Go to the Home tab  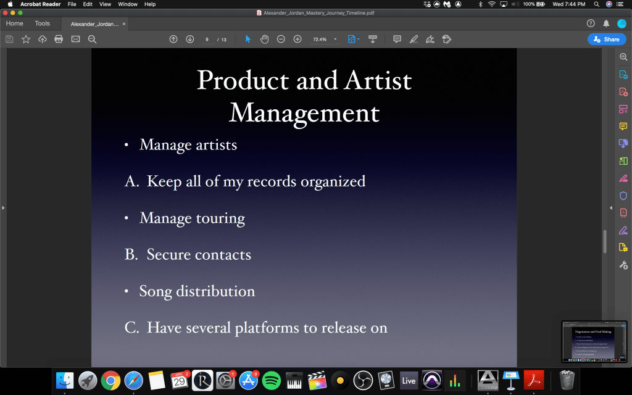pyautogui.click(x=14, y=23)
